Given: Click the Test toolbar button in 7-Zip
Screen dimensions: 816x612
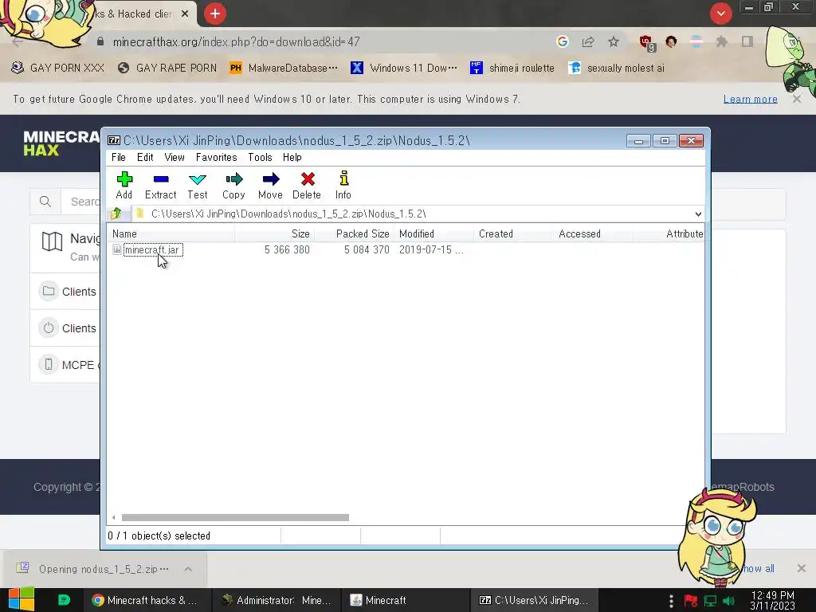Looking at the screenshot, I should tap(198, 185).
